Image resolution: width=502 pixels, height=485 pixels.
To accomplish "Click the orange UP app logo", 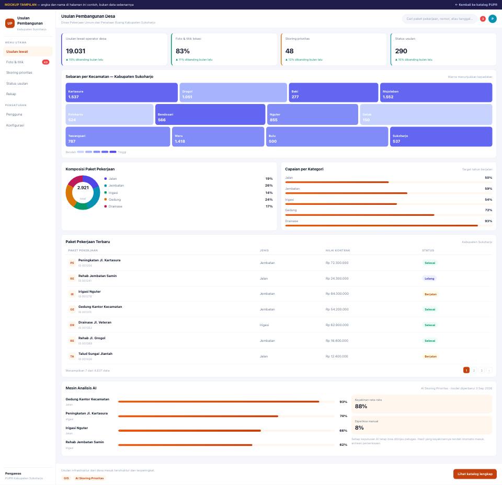I will (x=10, y=24).
